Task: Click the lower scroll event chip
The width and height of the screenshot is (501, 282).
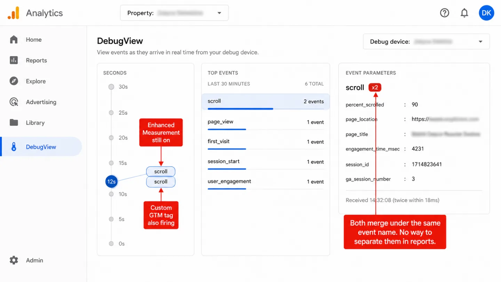Action: pyautogui.click(x=161, y=182)
